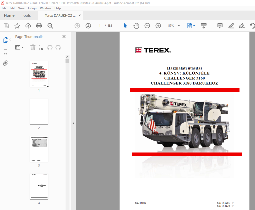Collapse the navigation pane arrow
This screenshot has height=210, width=255.
point(73,123)
